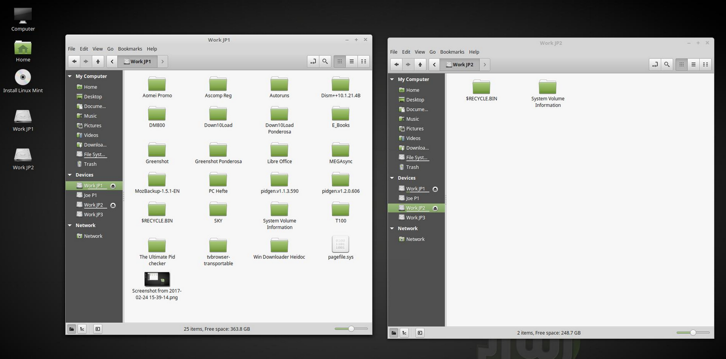Viewport: 726px width, 359px height.
Task: Collapse Devices section in Work JP2 sidebar
Action: 392,178
